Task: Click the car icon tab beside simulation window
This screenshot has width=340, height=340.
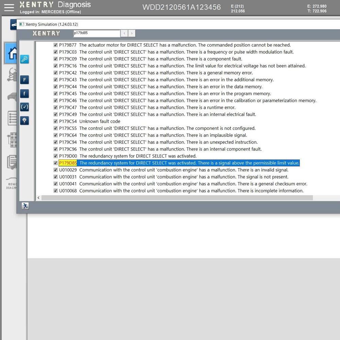Action: tap(14, 24)
